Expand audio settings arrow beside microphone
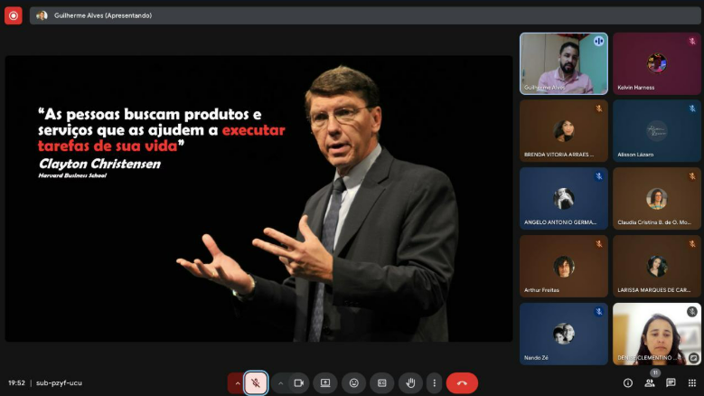 (237, 382)
